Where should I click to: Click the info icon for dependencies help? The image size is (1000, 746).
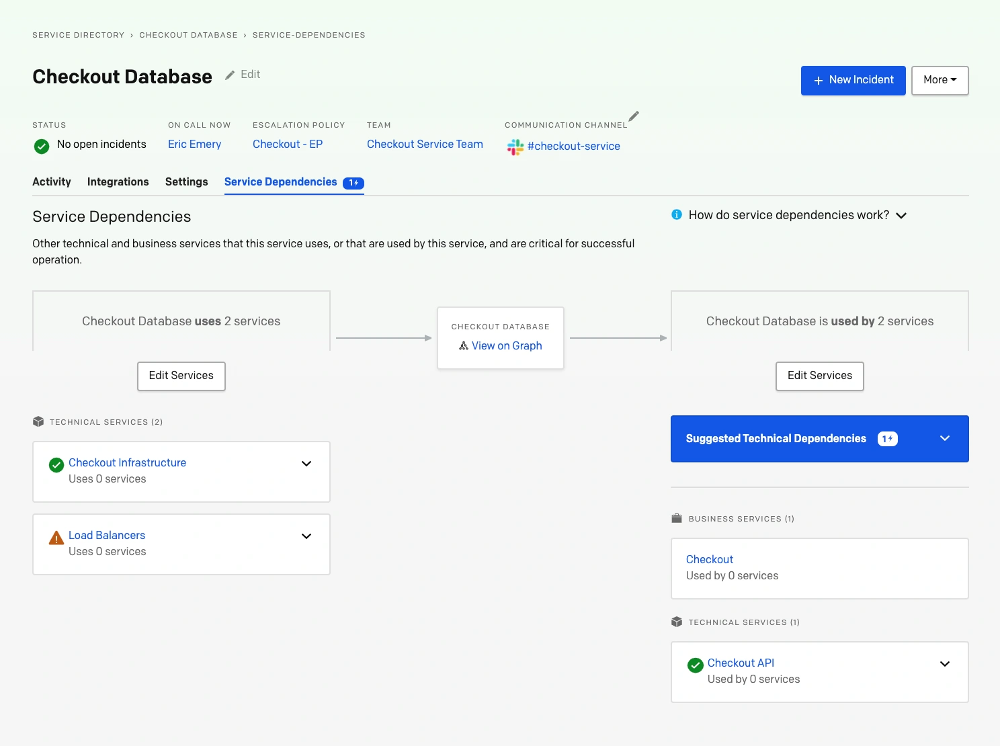tap(677, 215)
